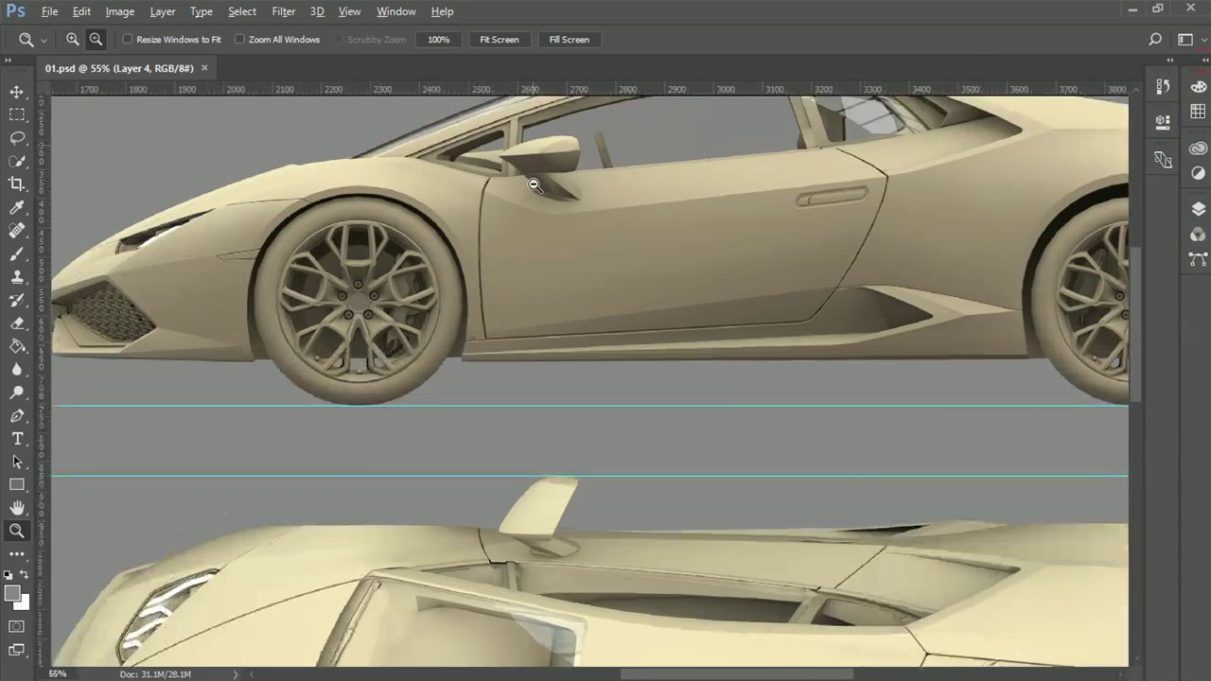
Task: Expand the narrow panel dock with History
Action: [1169, 61]
